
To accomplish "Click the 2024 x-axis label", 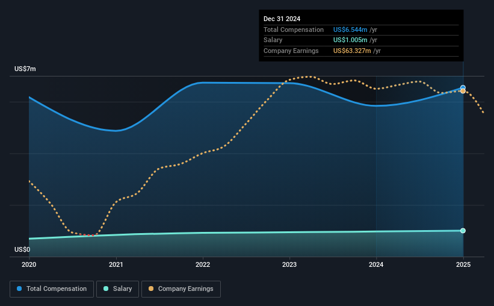I will tap(376, 264).
